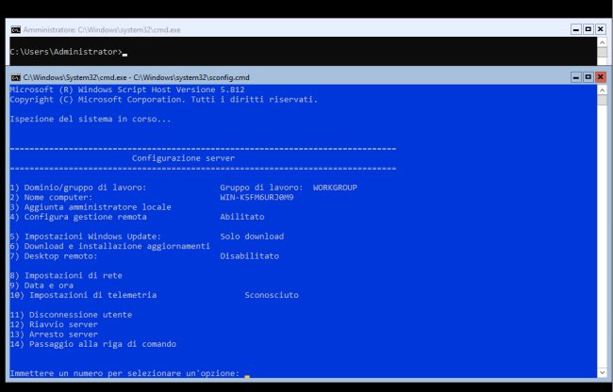
Task: Click 'Download e installazione aggiornamenti' line
Action: (x=109, y=246)
